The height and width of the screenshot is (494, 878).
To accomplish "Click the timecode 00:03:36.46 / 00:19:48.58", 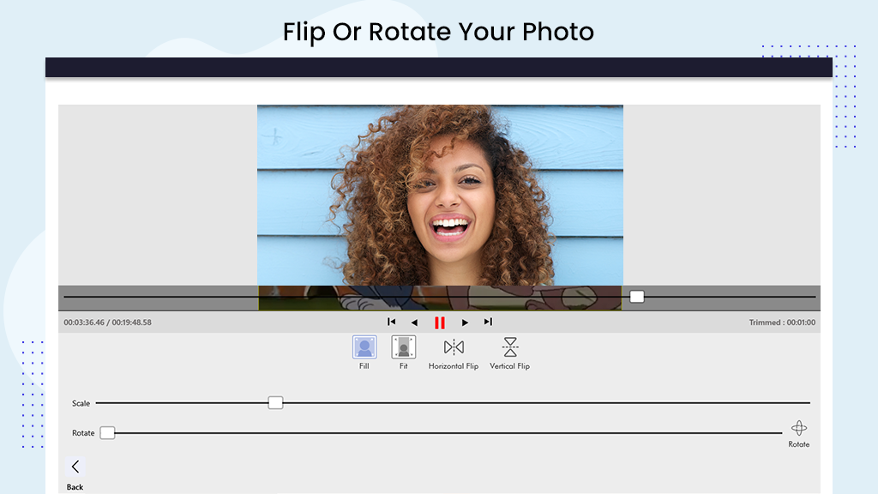I will [107, 322].
